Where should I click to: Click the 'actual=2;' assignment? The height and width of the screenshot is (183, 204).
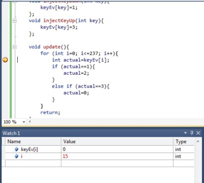[76, 73]
